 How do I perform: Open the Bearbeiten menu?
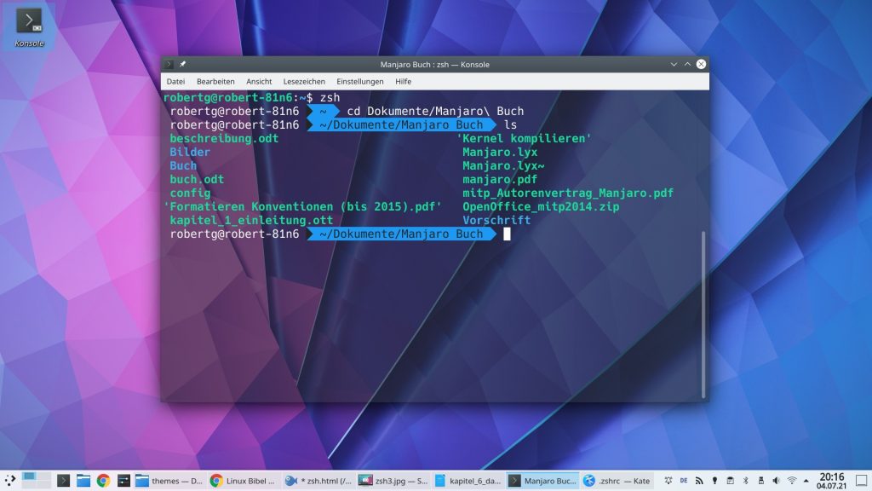215,81
